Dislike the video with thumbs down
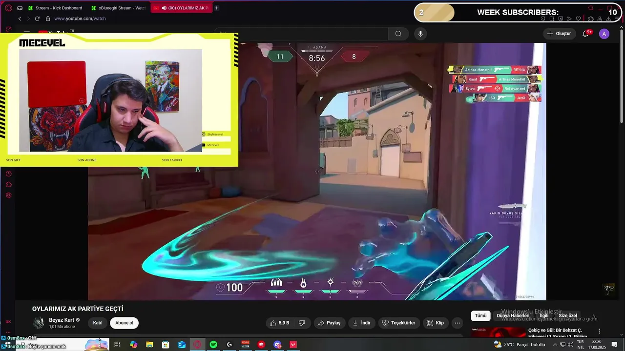 [302, 323]
